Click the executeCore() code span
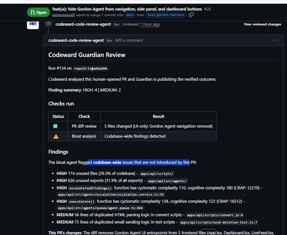Image resolution: width=287 pixels, height=235 pixels. (x=82, y=202)
